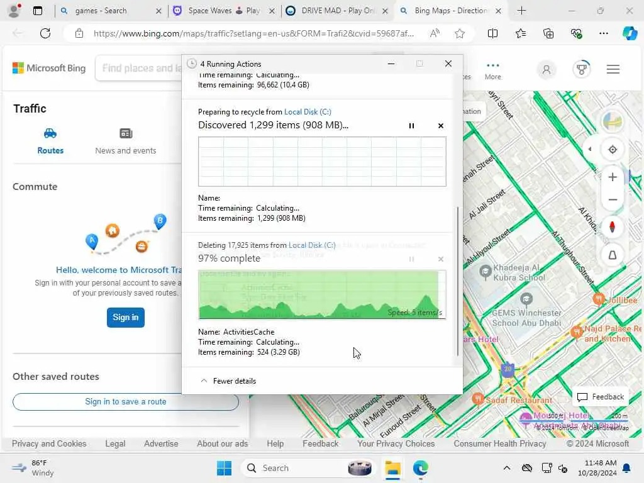
Task: Open File Explorer from the taskbar
Action: (392, 468)
